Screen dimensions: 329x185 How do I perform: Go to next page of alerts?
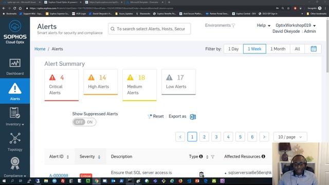[x=264, y=137]
